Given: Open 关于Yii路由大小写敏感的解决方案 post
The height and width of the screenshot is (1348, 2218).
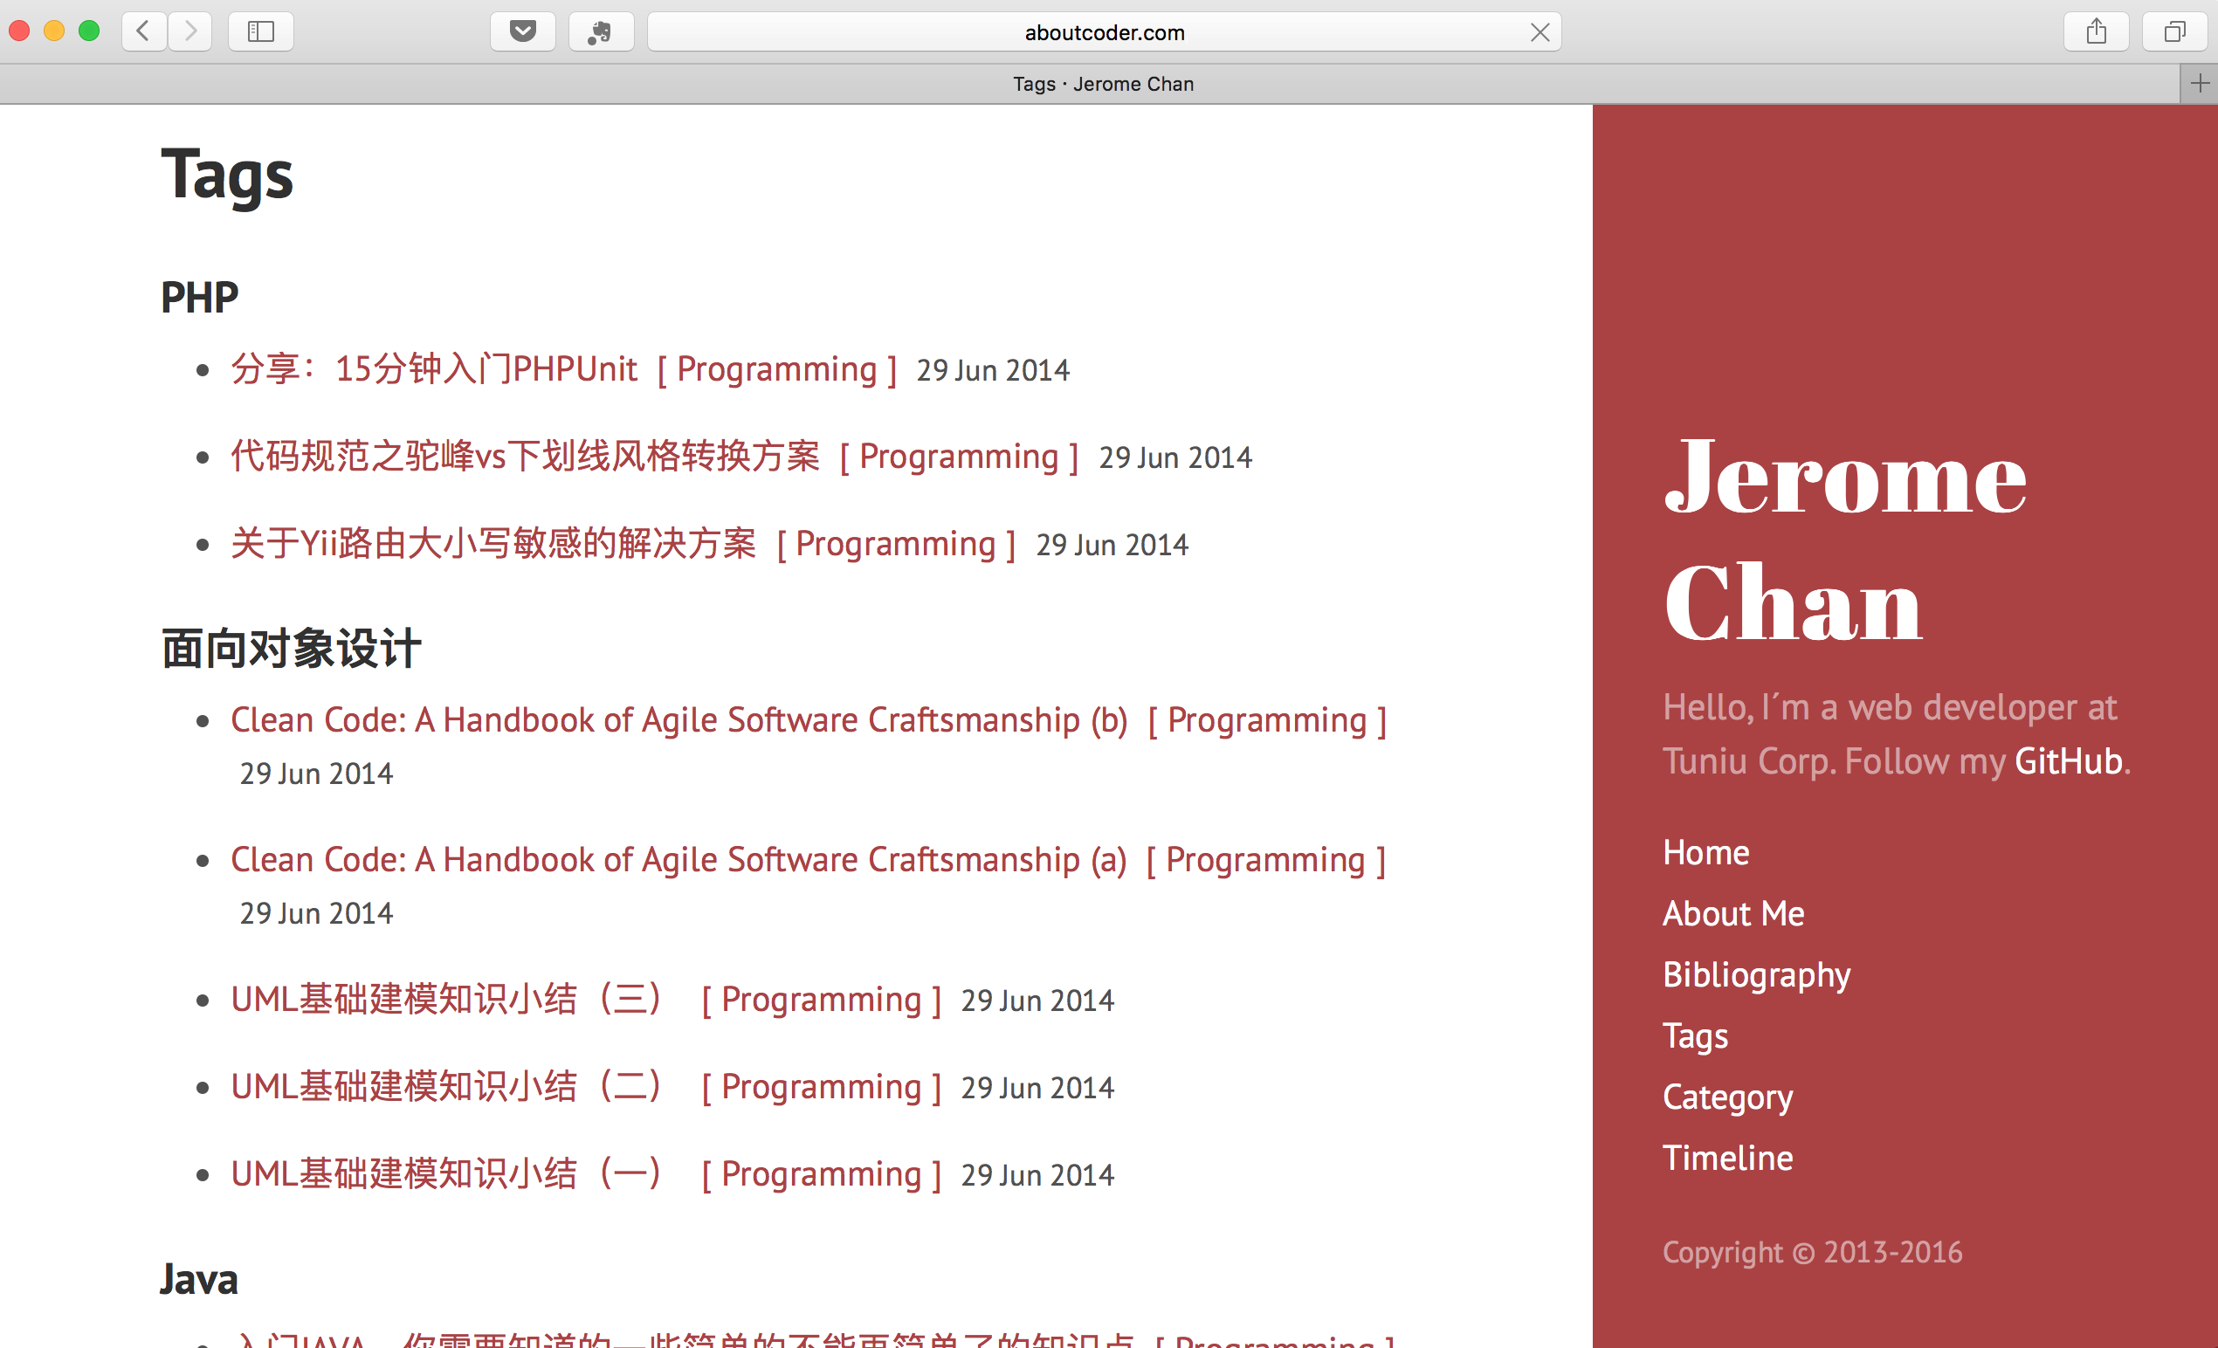Looking at the screenshot, I should tap(493, 544).
